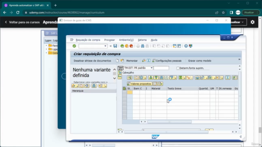Click the Other requisition icon beside Memorizar
Image resolution: width=262 pixels, height=147 pixels.
[122, 61]
